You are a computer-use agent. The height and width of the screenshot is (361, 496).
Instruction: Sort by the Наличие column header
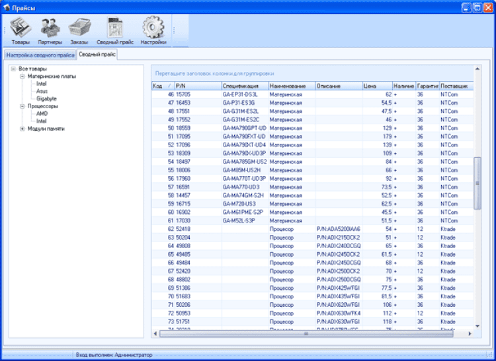click(x=404, y=86)
